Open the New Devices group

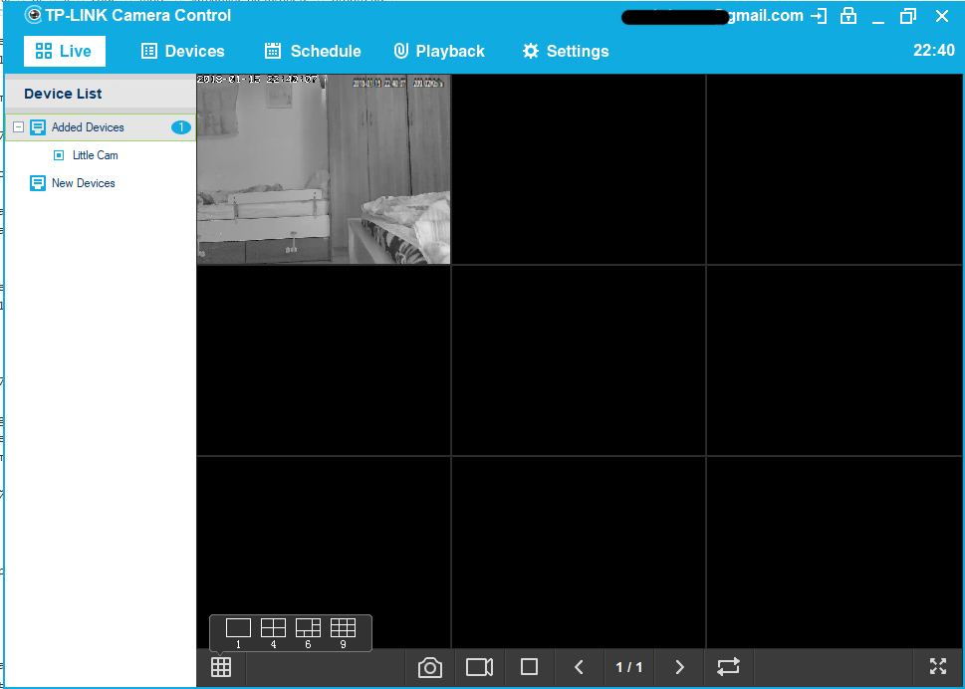click(83, 183)
